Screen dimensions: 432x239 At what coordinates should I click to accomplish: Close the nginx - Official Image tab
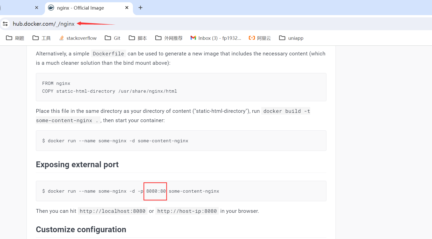127,8
